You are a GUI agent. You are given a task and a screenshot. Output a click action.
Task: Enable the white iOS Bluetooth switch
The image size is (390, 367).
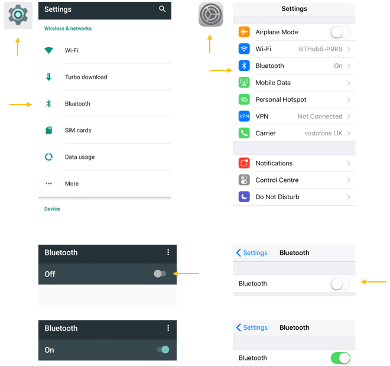340,284
